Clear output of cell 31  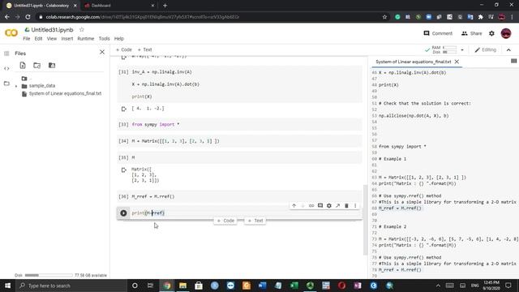tap(124, 109)
